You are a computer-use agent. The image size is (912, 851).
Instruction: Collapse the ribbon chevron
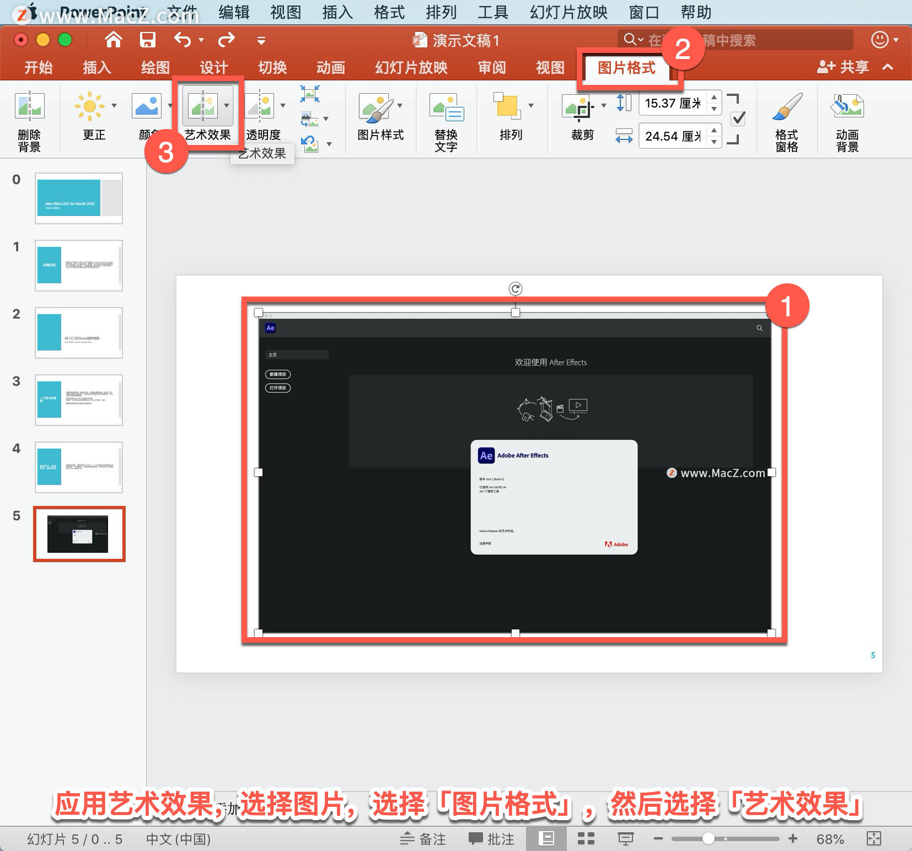pyautogui.click(x=888, y=67)
